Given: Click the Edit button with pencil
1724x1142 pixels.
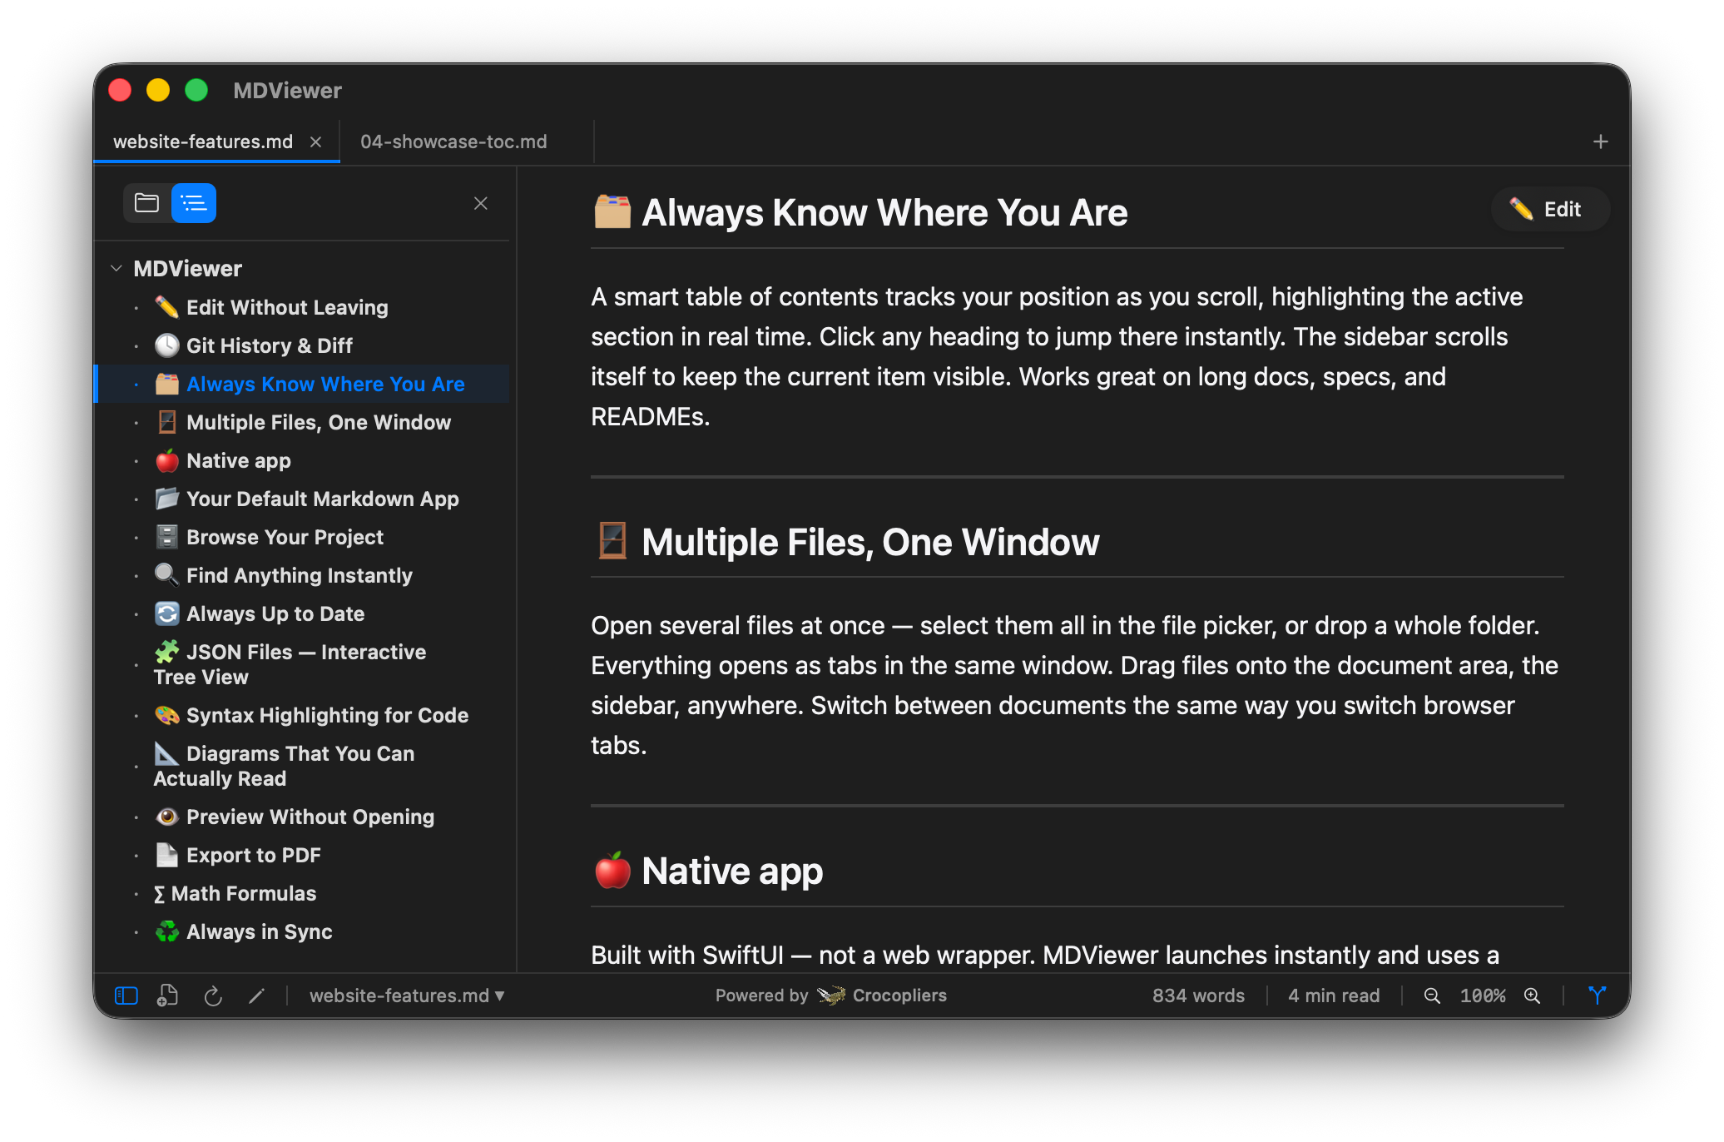Looking at the screenshot, I should click(x=1550, y=209).
